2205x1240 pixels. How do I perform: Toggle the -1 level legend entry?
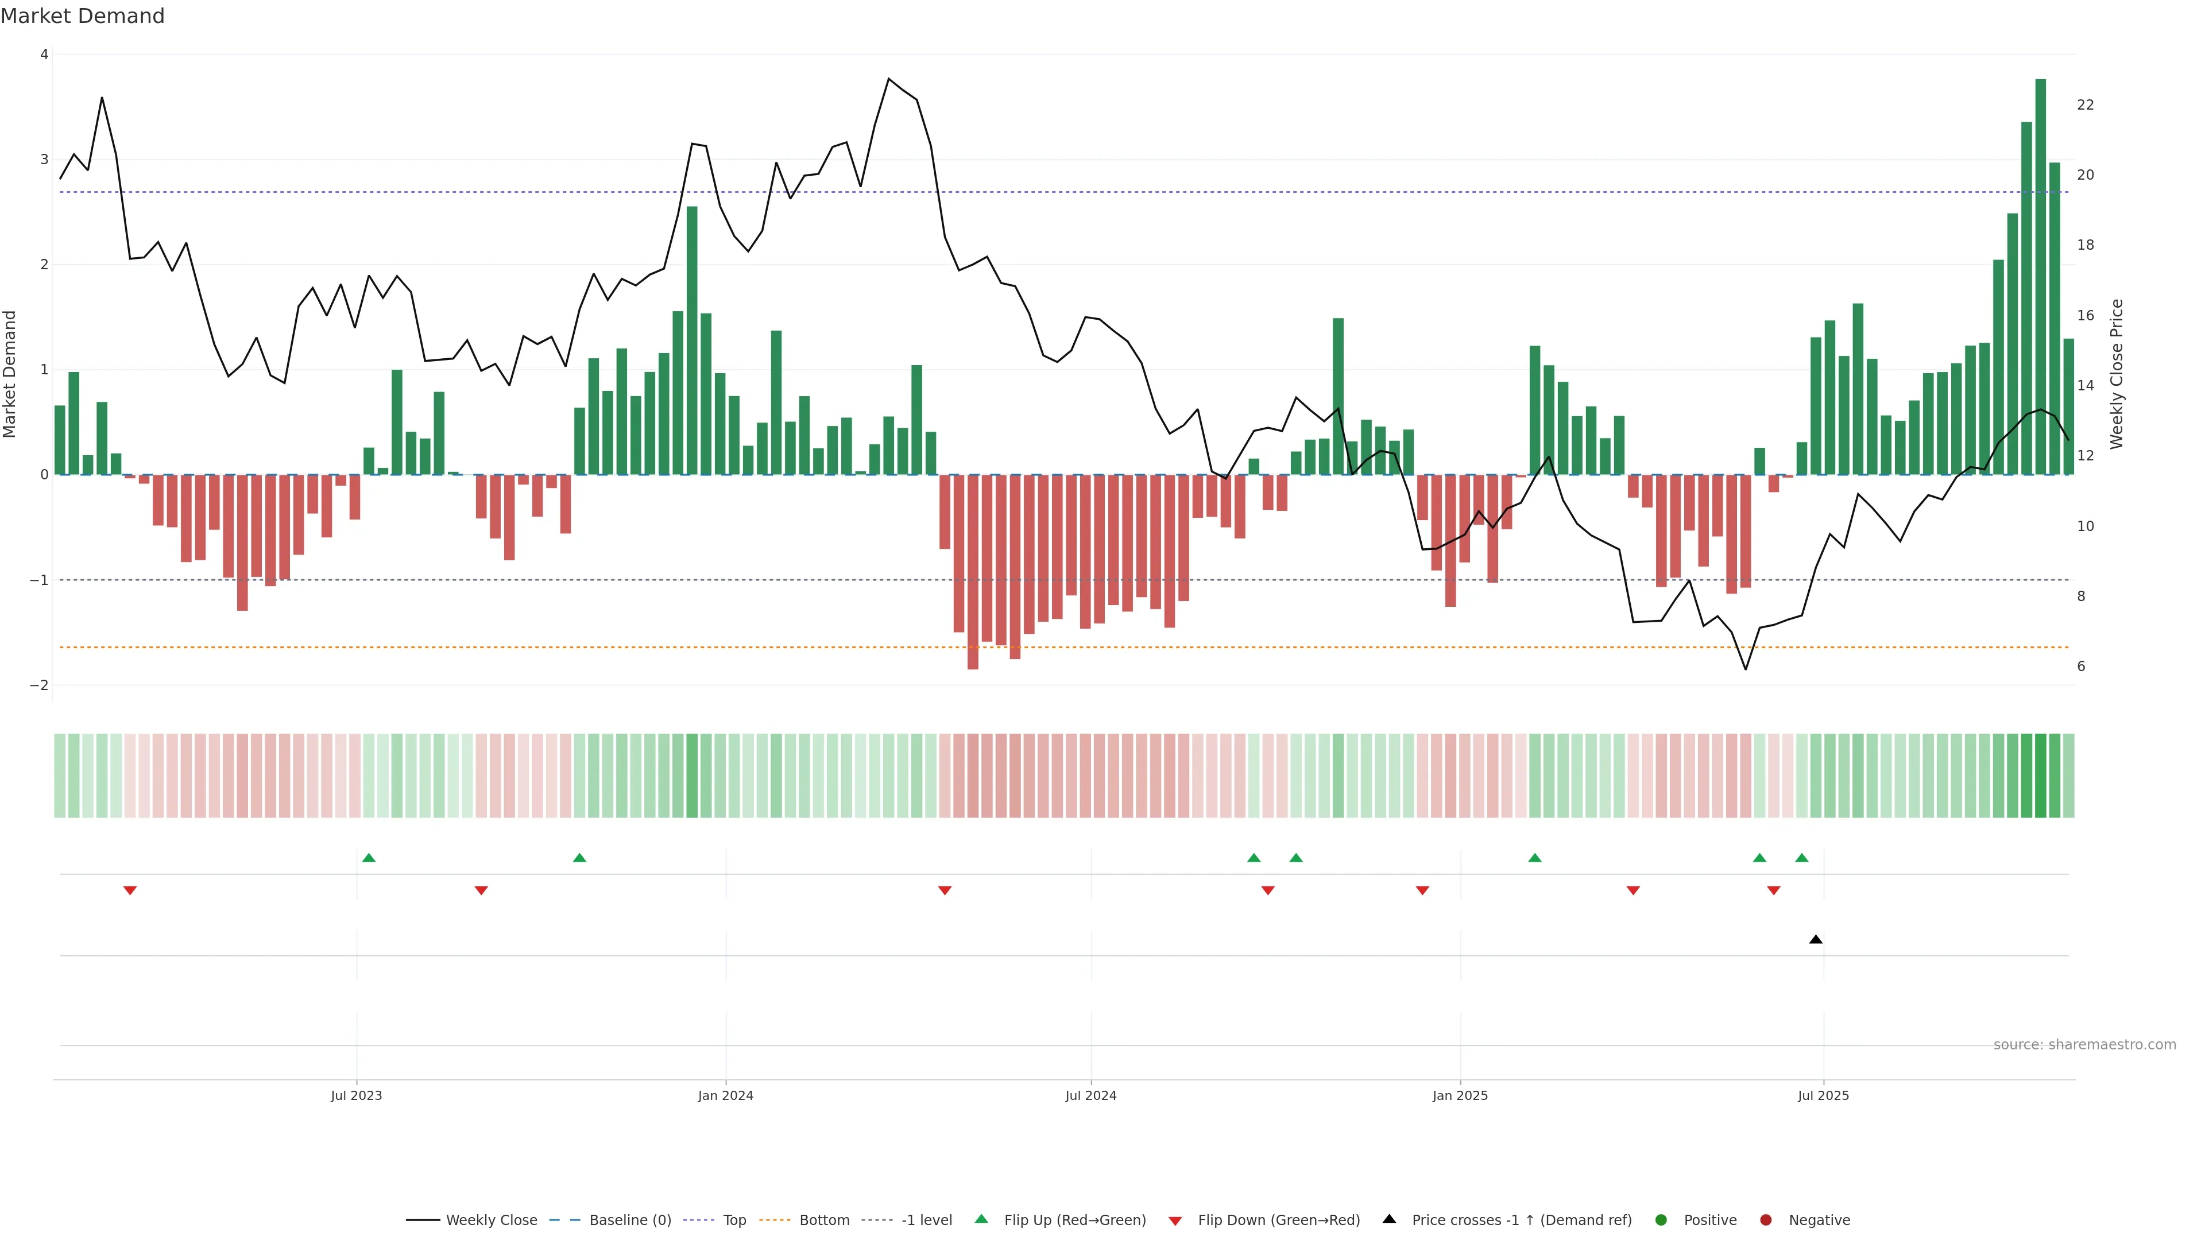926,1220
